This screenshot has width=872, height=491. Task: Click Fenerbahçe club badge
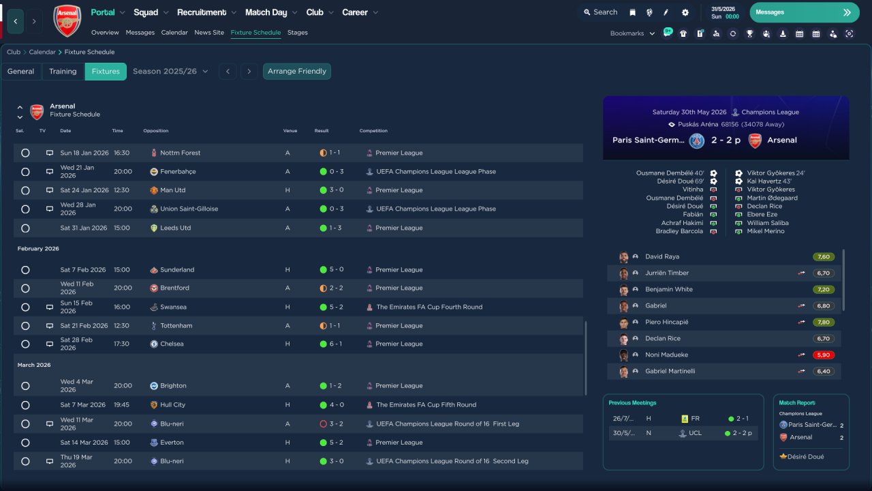point(154,172)
